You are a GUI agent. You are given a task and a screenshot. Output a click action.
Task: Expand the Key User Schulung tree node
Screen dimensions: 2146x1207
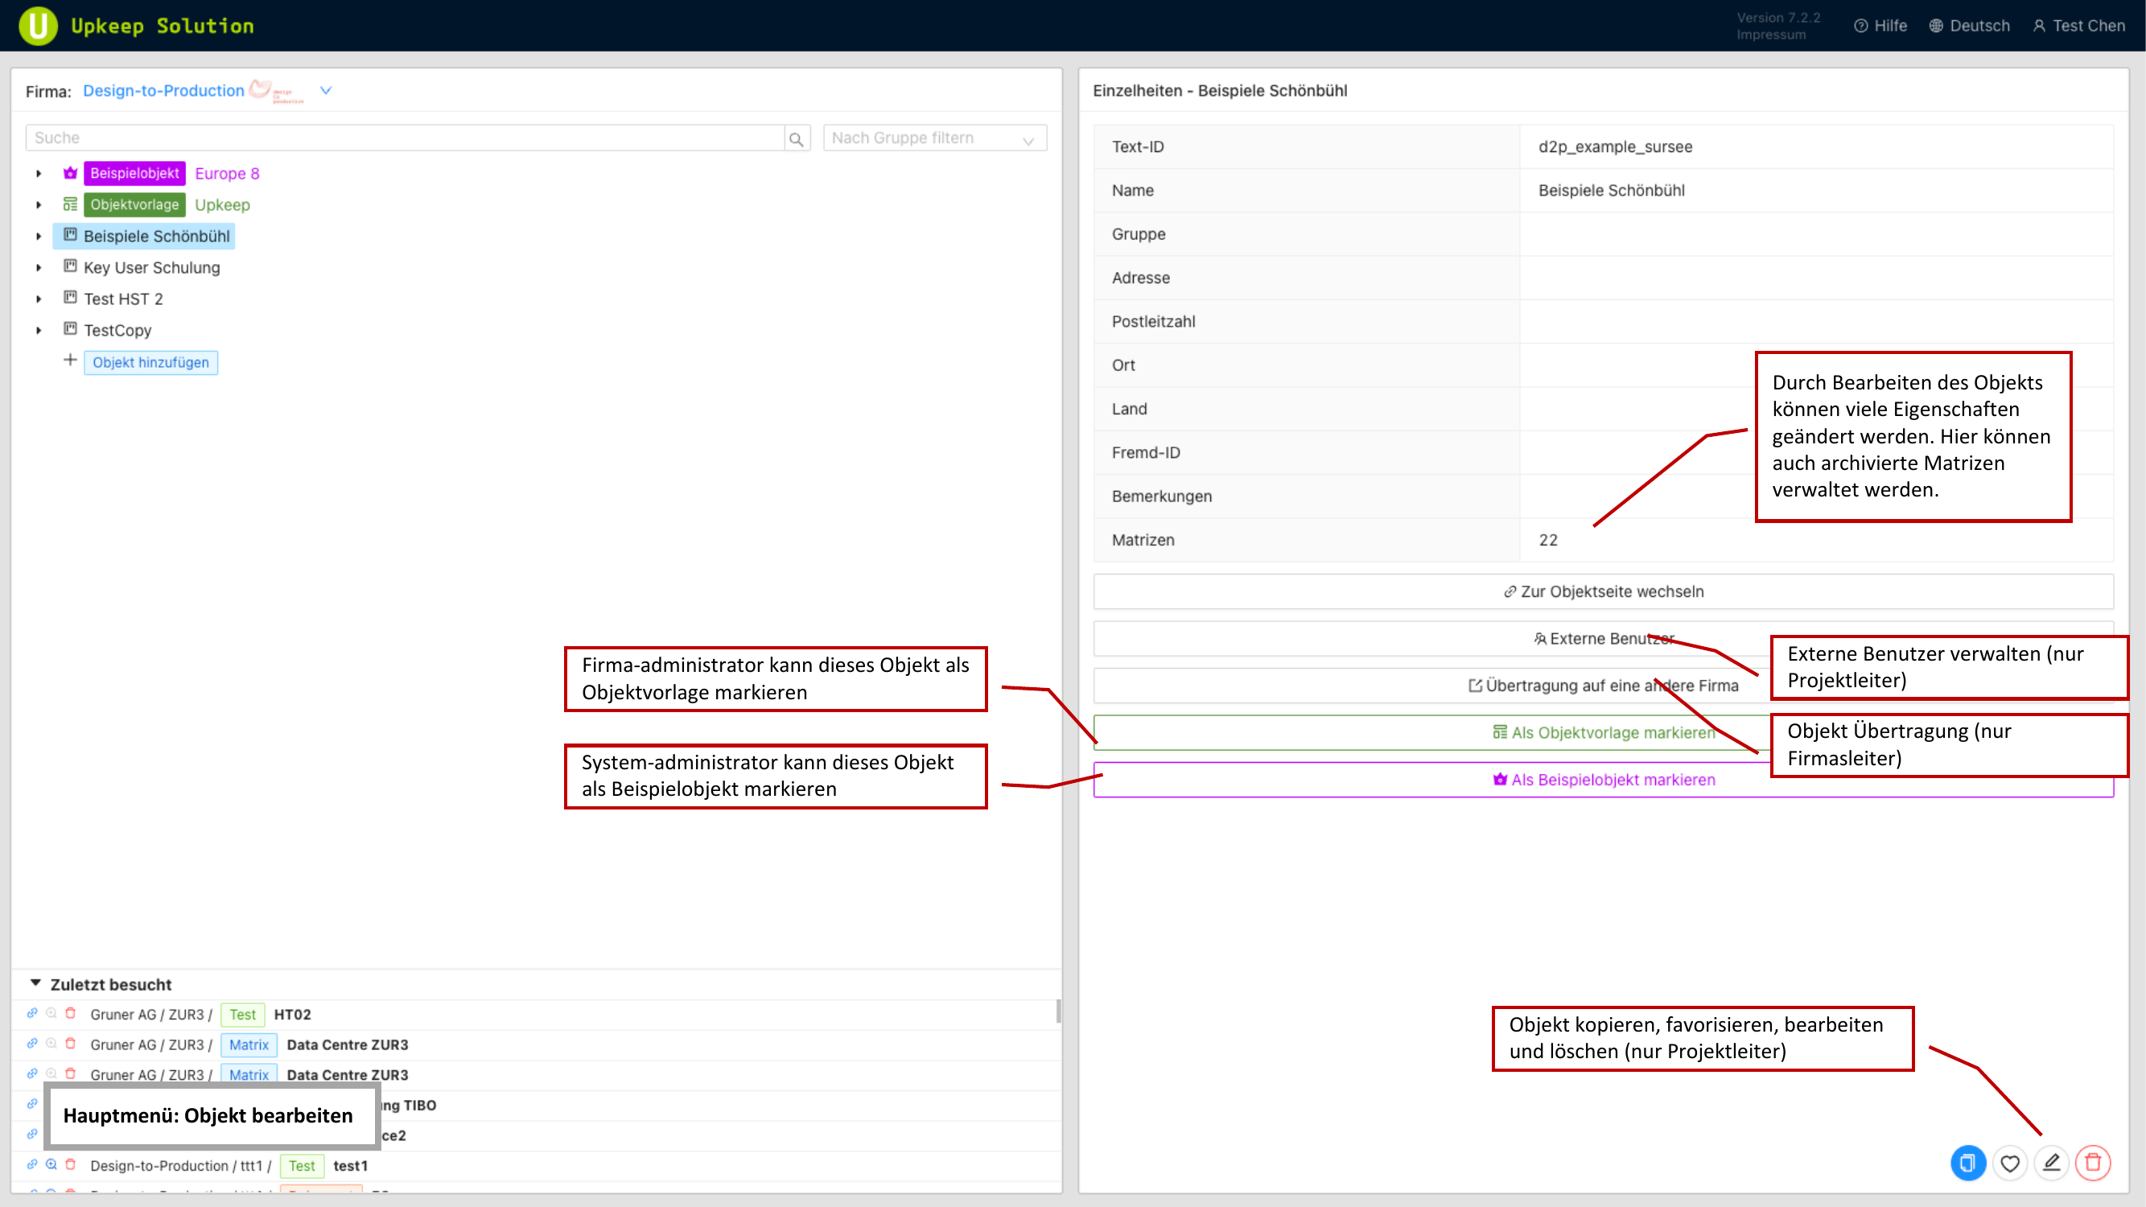click(39, 267)
